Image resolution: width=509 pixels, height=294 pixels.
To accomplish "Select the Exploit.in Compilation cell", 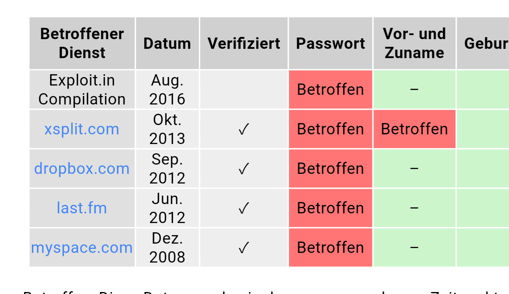I will tap(82, 90).
